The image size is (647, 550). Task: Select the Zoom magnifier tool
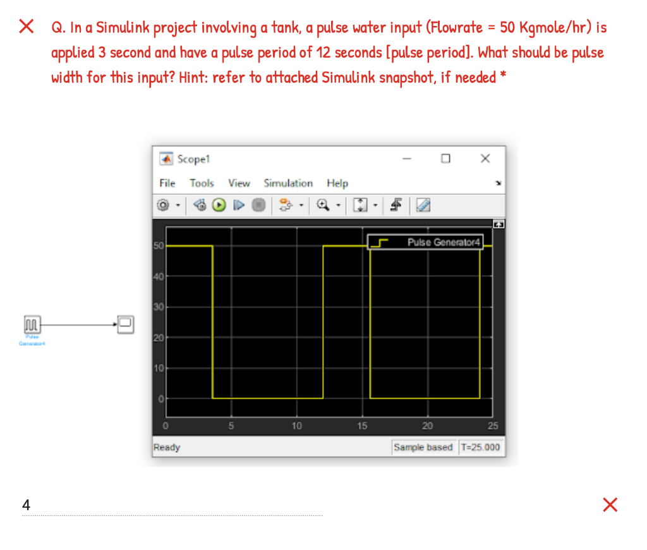323,205
